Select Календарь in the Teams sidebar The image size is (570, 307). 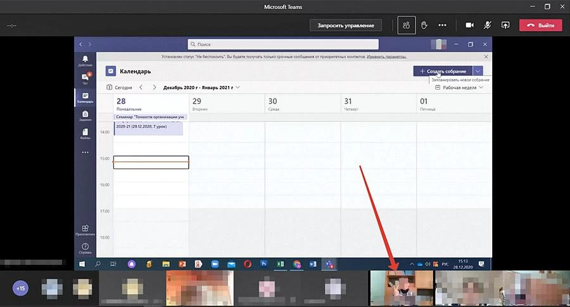click(x=85, y=97)
